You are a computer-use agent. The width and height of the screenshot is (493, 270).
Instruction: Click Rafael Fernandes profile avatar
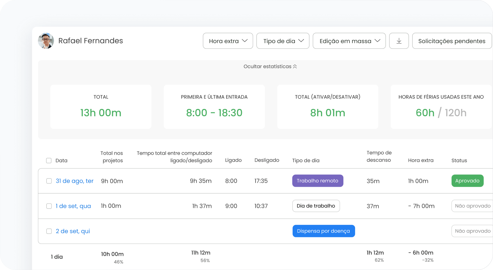pos(46,41)
